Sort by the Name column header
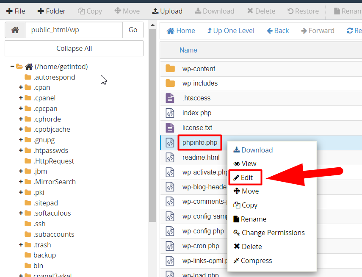The width and height of the screenshot is (362, 277). pos(188,50)
